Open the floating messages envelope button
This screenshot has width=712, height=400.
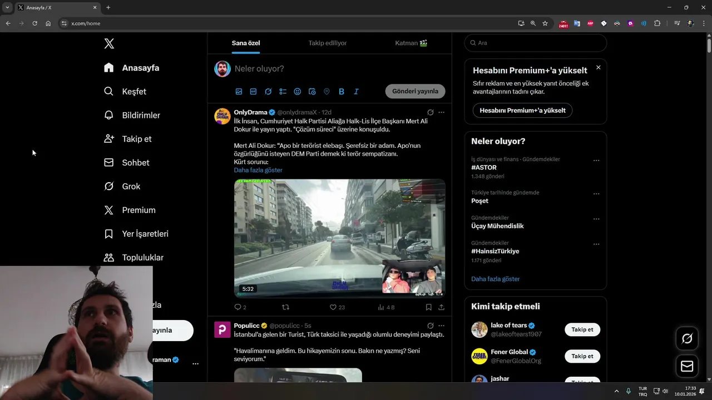tap(687, 366)
